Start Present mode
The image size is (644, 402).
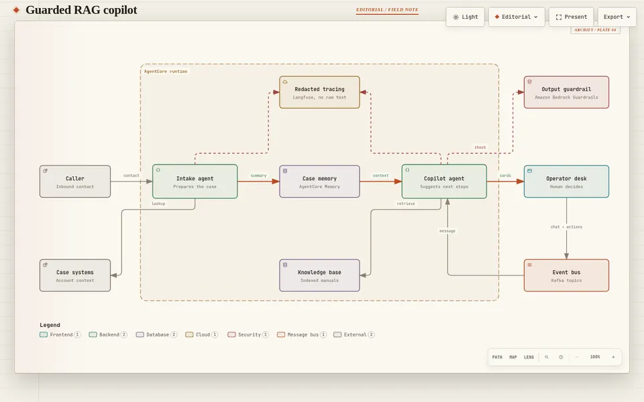pos(572,17)
